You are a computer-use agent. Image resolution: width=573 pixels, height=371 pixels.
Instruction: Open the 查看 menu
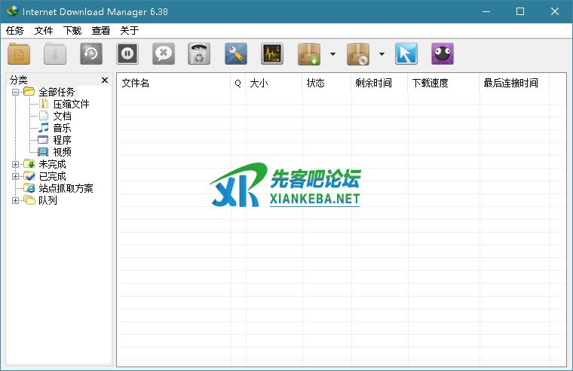(x=101, y=31)
